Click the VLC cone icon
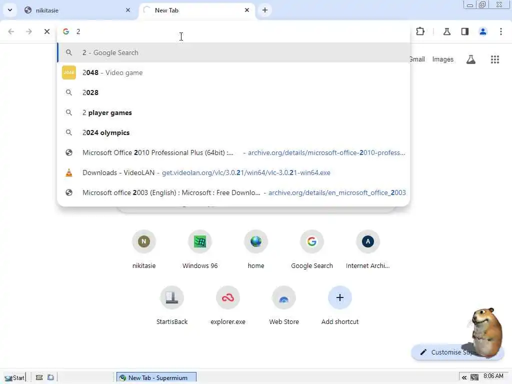Image resolution: width=512 pixels, height=384 pixels. (69, 172)
